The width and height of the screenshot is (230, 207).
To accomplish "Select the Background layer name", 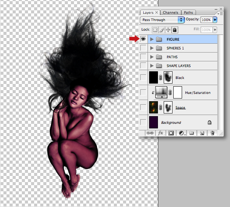I will pyautogui.click(x=171, y=123).
